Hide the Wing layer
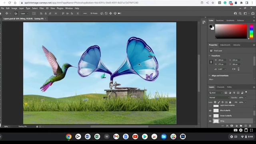The height and width of the screenshot is (144, 256). coord(210,121)
